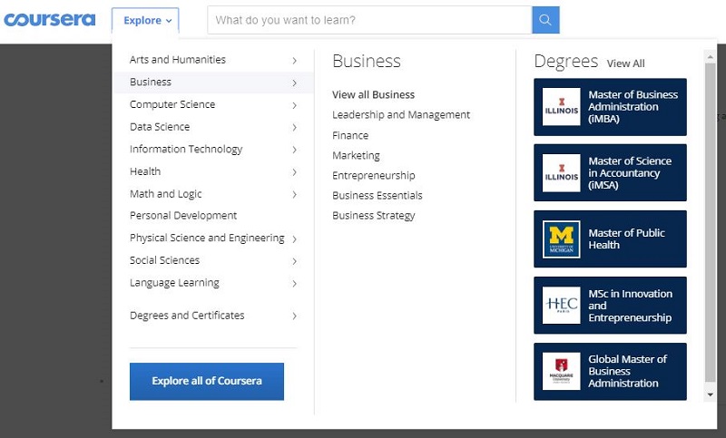Click the magnifier search button

point(545,20)
